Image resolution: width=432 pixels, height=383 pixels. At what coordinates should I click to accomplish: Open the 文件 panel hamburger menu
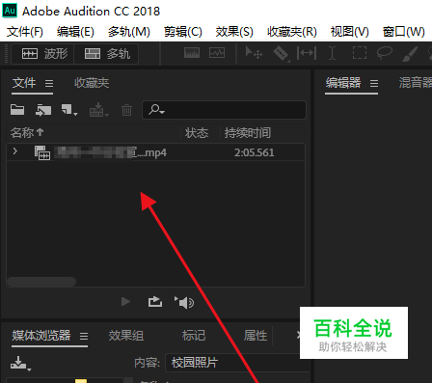point(49,84)
